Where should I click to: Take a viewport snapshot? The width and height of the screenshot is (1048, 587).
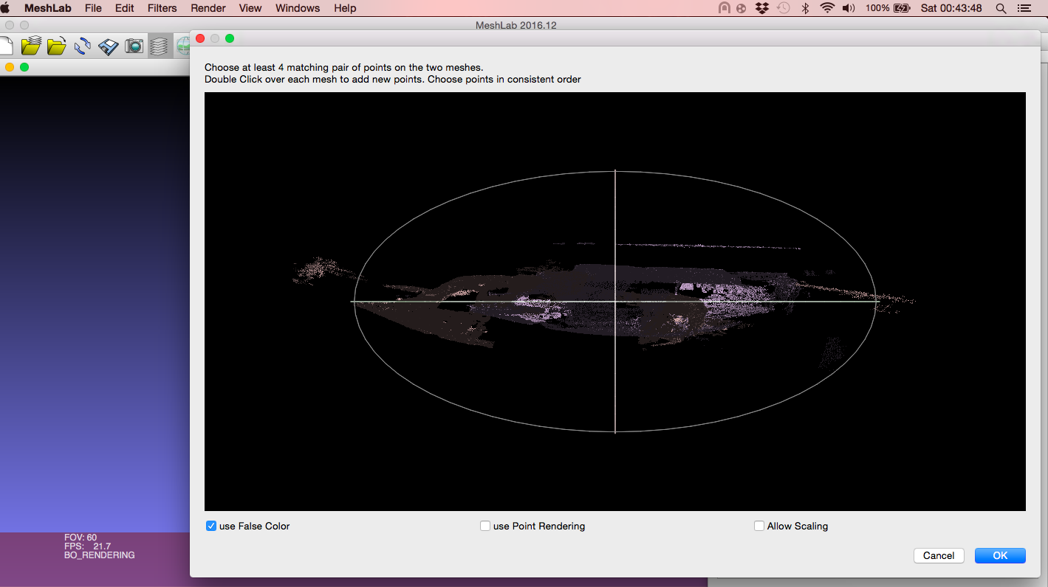click(x=134, y=45)
